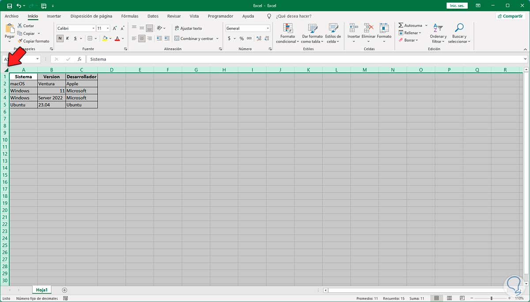Click the Compartir button
This screenshot has height=302, width=530.
point(510,16)
